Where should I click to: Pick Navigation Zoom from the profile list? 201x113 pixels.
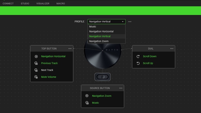(x=99, y=41)
